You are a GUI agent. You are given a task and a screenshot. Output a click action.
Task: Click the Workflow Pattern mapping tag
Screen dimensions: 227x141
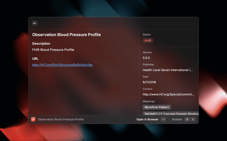click(157, 107)
